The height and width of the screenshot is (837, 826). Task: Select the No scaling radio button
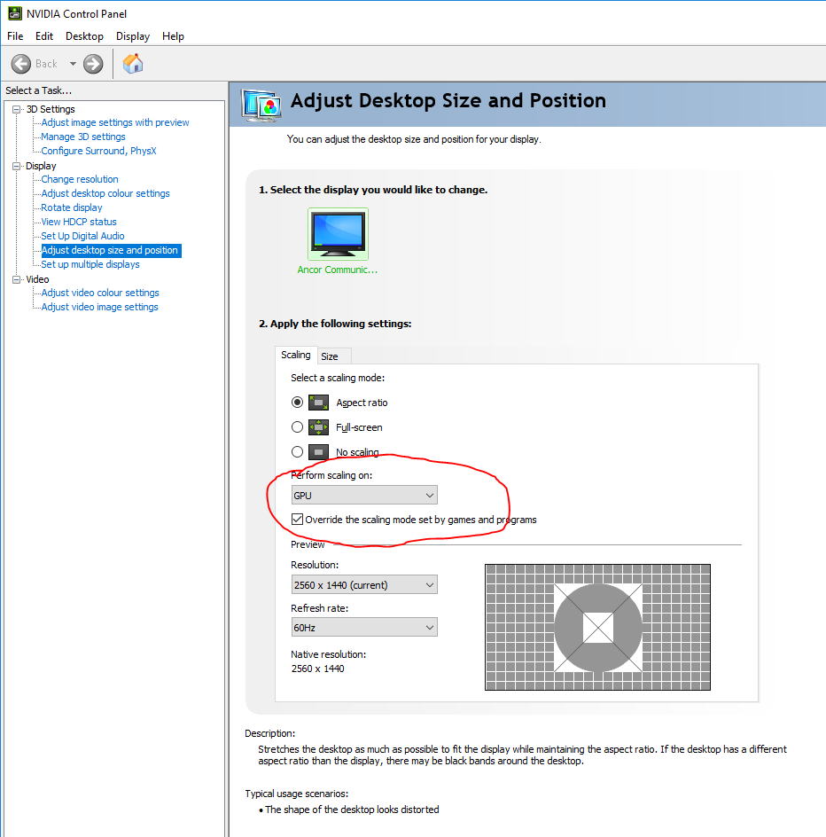297,452
